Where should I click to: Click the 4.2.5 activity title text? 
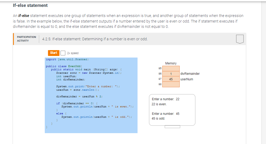(x=95, y=39)
